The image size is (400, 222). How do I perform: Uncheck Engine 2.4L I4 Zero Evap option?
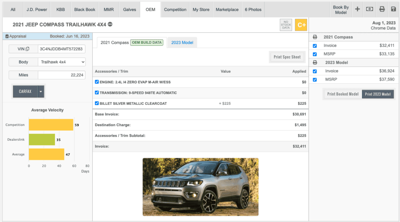[97, 82]
